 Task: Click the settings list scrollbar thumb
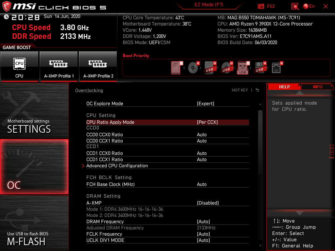coord(260,142)
